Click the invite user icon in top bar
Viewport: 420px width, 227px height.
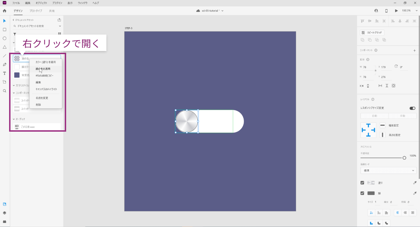[x=376, y=10]
